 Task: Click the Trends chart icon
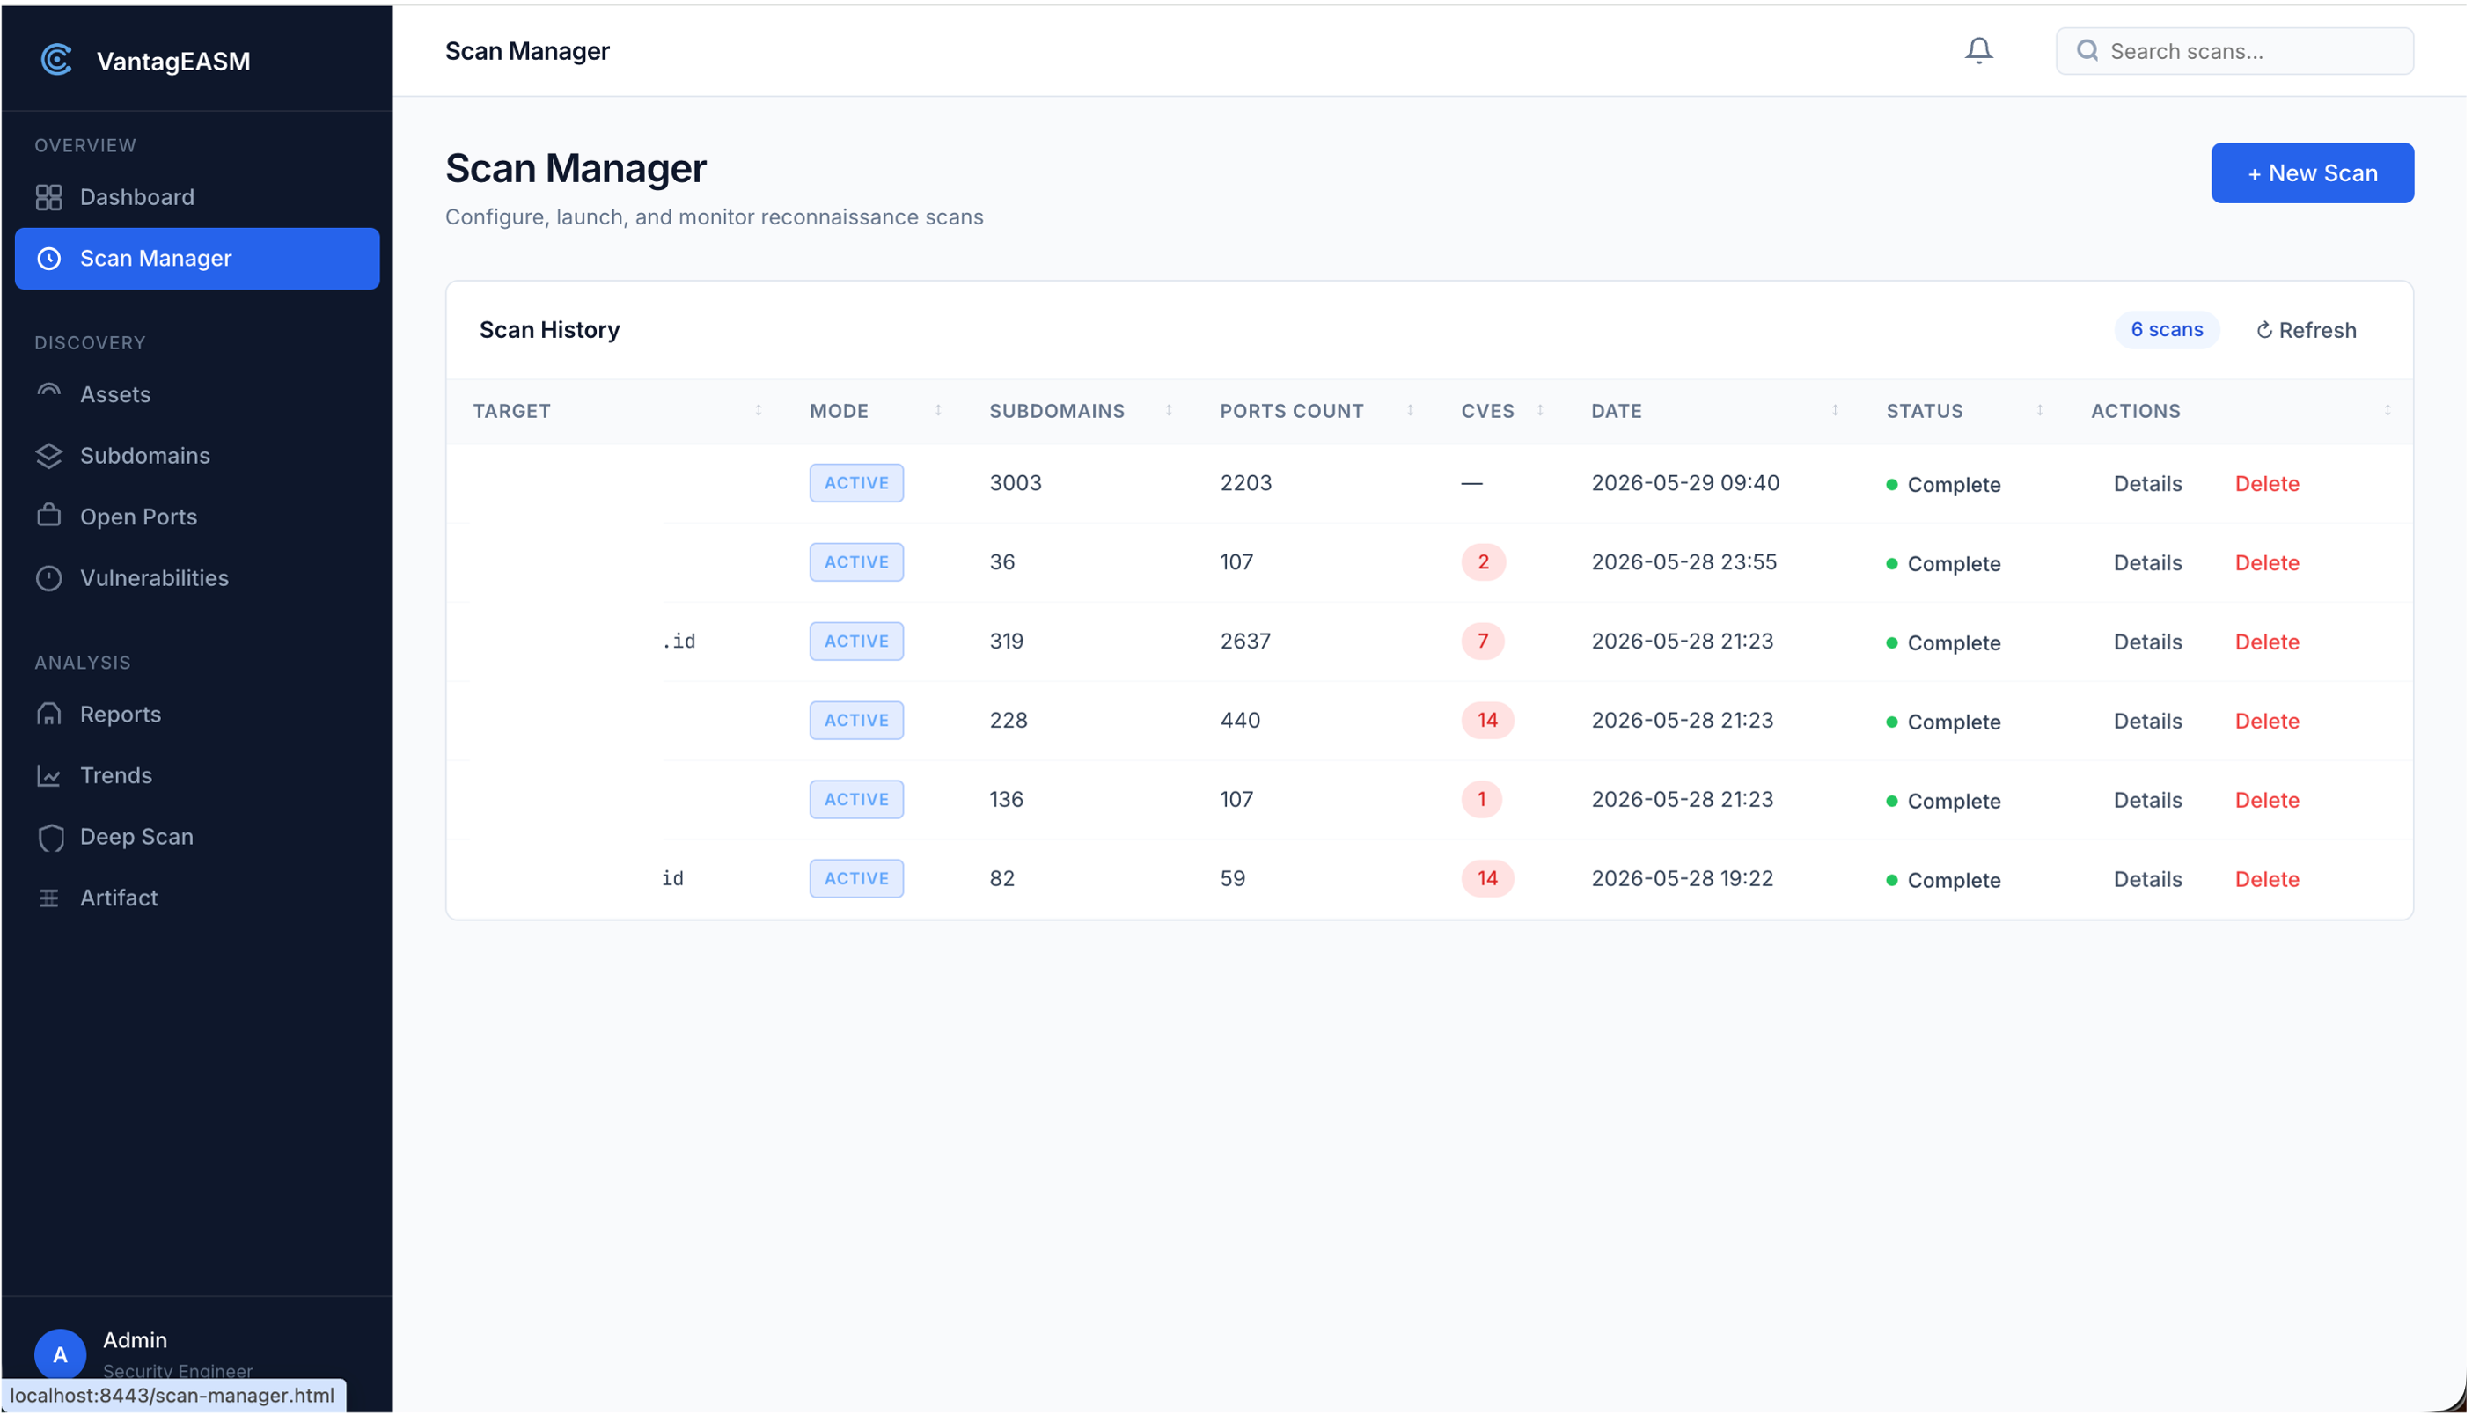click(48, 775)
